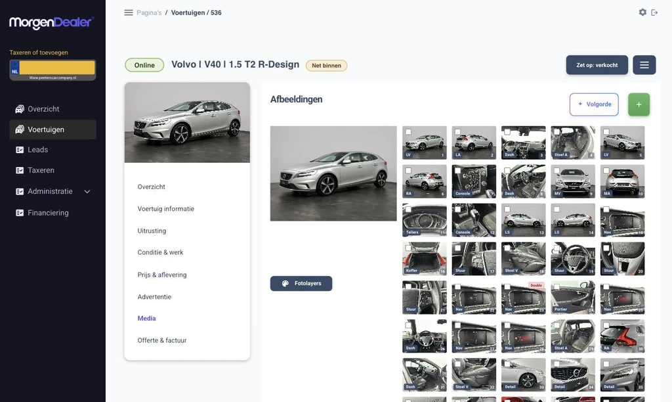
Task: Click the Volvo V40 title text
Action: click(x=236, y=64)
